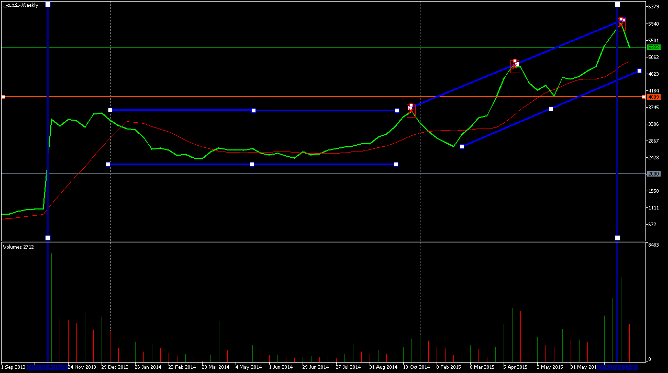Viewport: 668px width, 373px height.
Task: Click the red X marker near the October 2014 dotted line
Action: click(x=411, y=110)
